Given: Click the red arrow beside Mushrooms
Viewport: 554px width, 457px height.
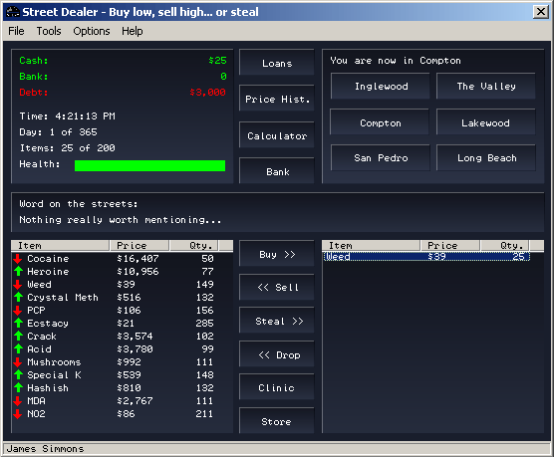Looking at the screenshot, I should click(x=18, y=361).
